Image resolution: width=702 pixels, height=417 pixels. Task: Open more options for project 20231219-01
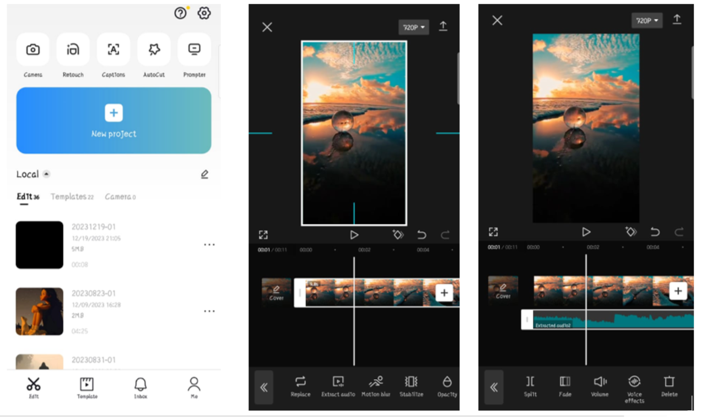point(209,244)
